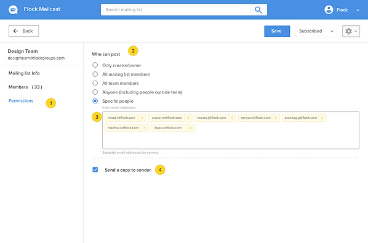Select Only creator/owner radio option
368x243 pixels.
[95, 65]
